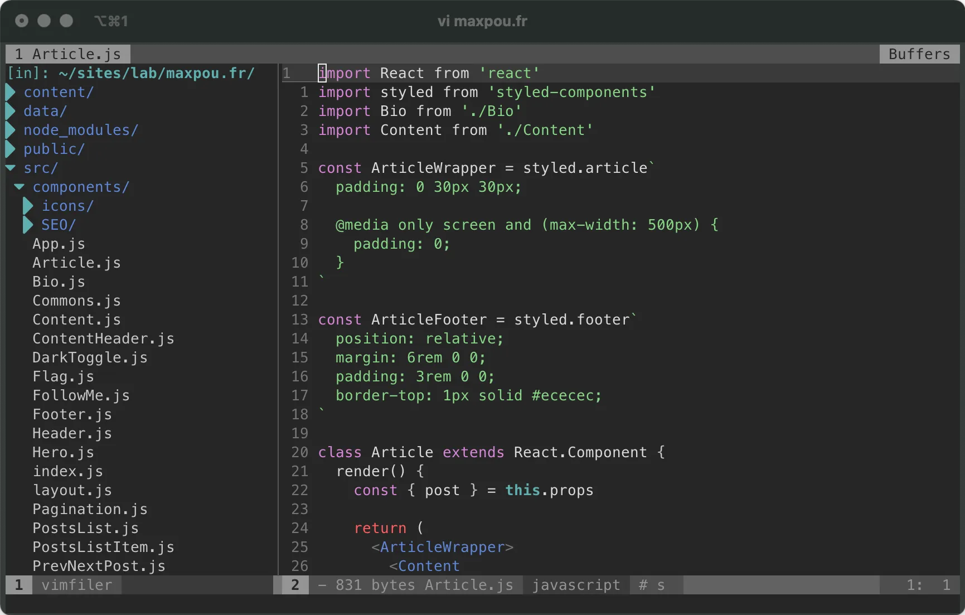Open PostsList.js in the file tree
Viewport: 965px width, 615px height.
85,528
